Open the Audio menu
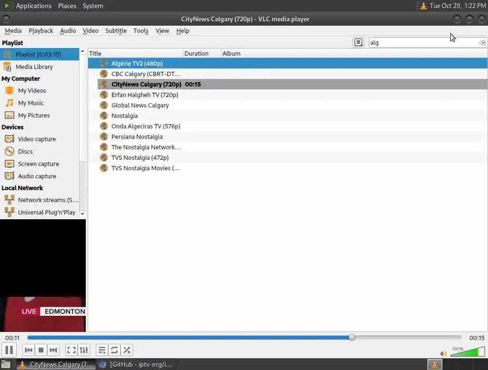The image size is (488, 370). (68, 31)
